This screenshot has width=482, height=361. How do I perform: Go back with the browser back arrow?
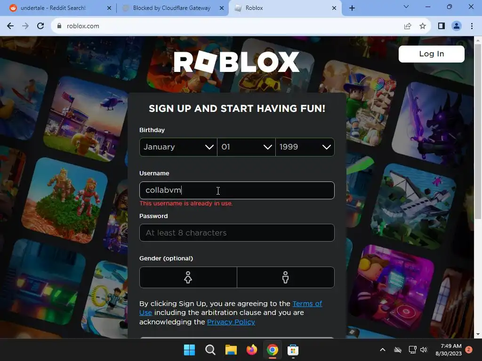tap(10, 26)
